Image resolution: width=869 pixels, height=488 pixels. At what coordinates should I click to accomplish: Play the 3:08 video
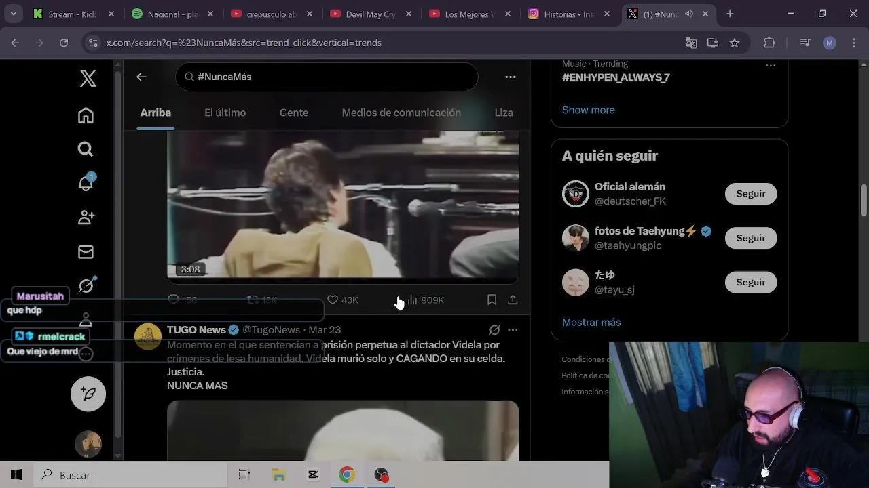coord(343,207)
